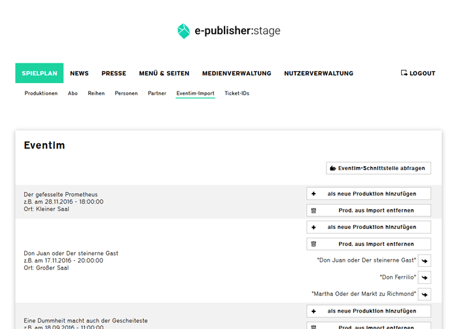The width and height of the screenshot is (458, 329).
Task: Click the arrow button beside "Martha Oder der Markt zu Richmond"
Action: coord(425,294)
